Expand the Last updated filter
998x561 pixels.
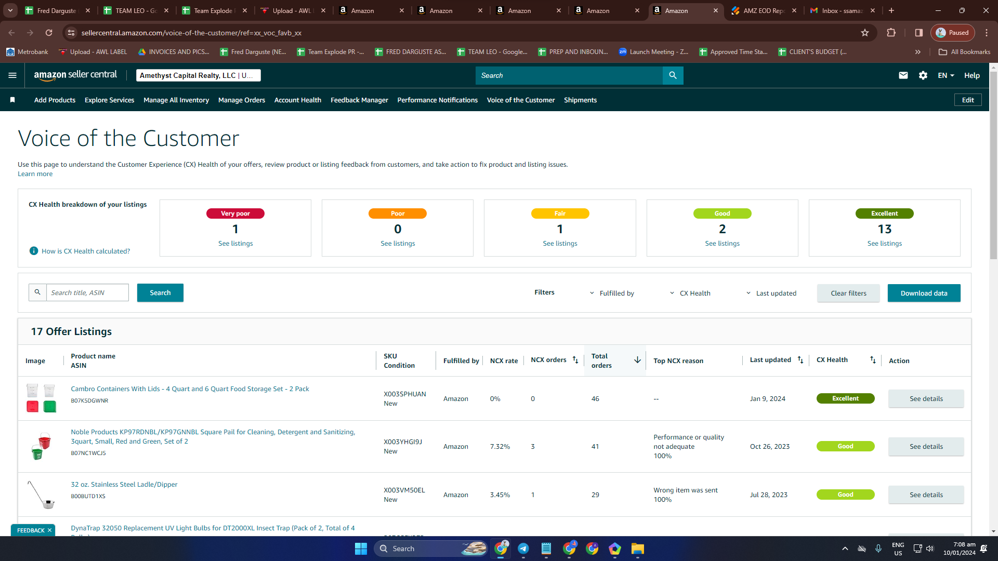coord(771,293)
